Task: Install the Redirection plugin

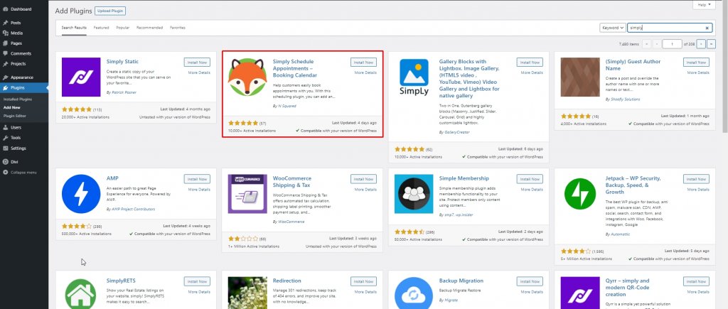Action: (363, 281)
